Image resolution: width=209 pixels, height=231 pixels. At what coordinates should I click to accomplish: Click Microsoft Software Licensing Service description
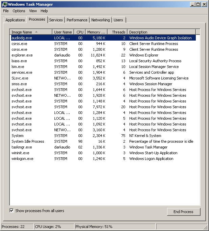tap(159, 78)
